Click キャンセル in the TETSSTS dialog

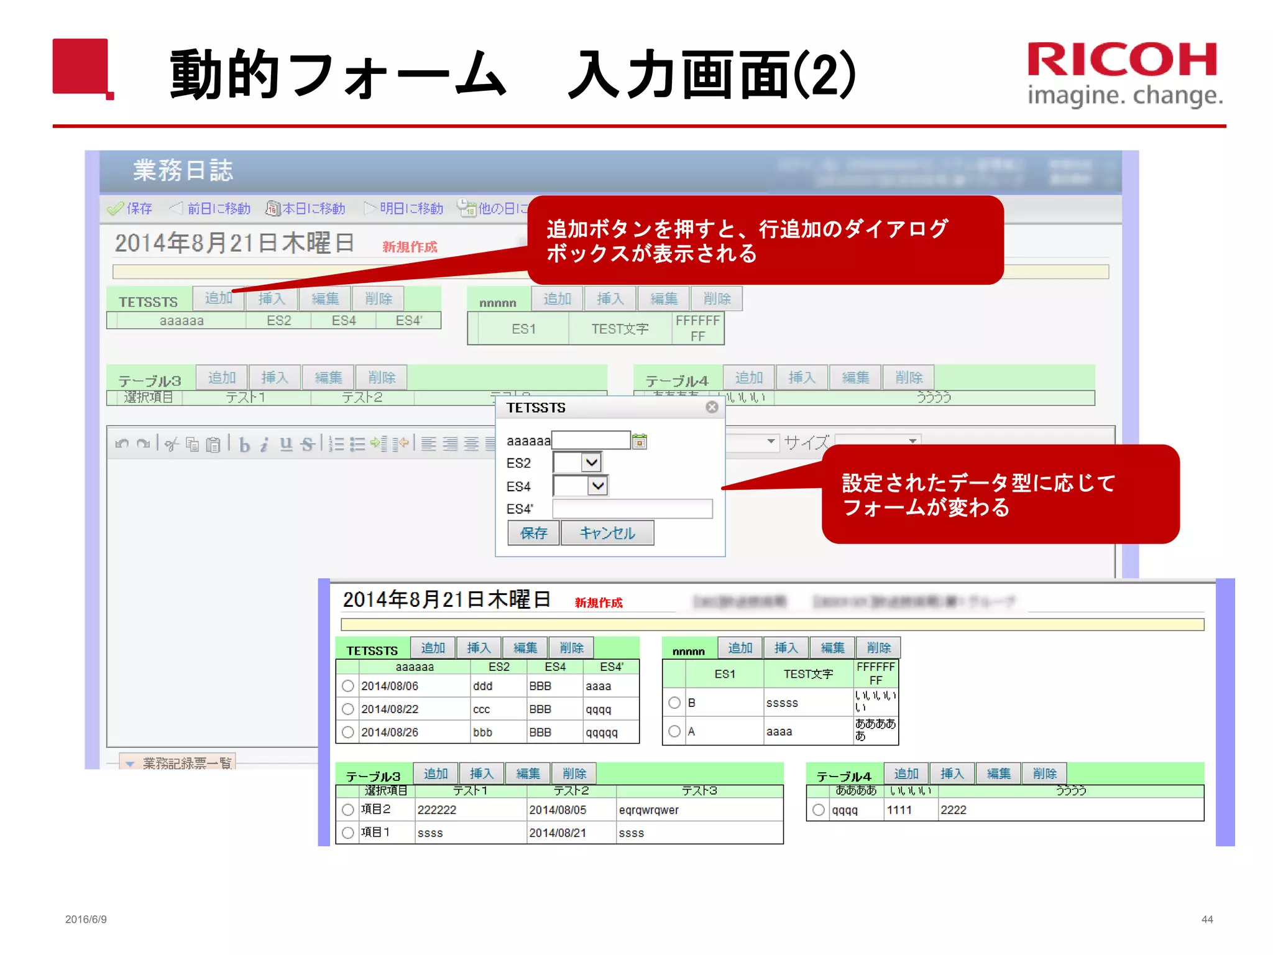coord(607,533)
